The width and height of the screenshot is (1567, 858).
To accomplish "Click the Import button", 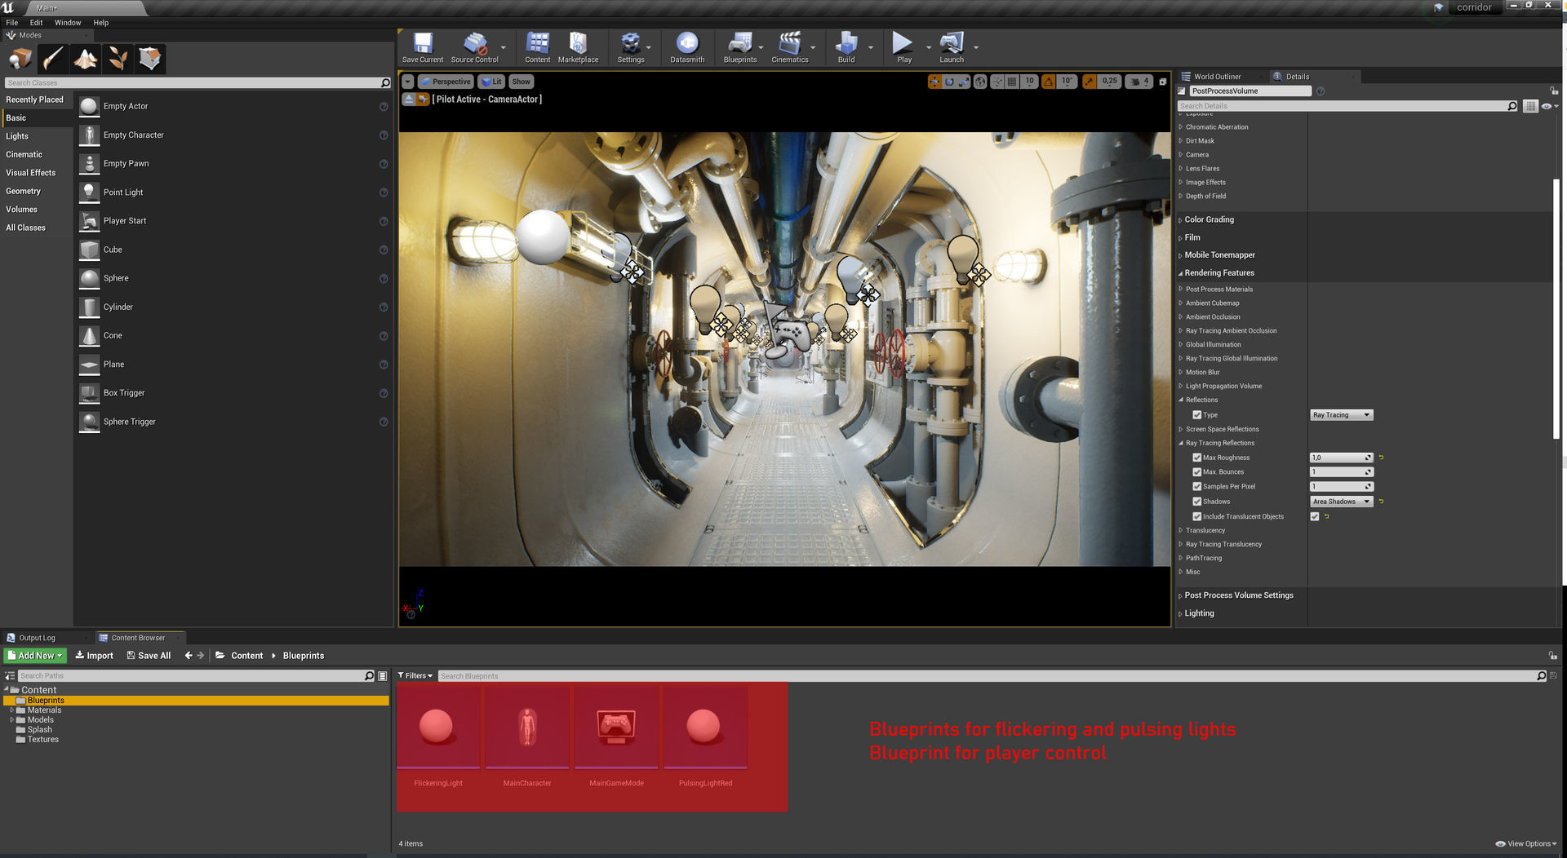I will (x=95, y=656).
